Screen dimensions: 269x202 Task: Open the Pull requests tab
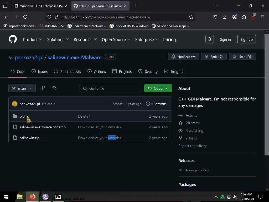(68, 72)
